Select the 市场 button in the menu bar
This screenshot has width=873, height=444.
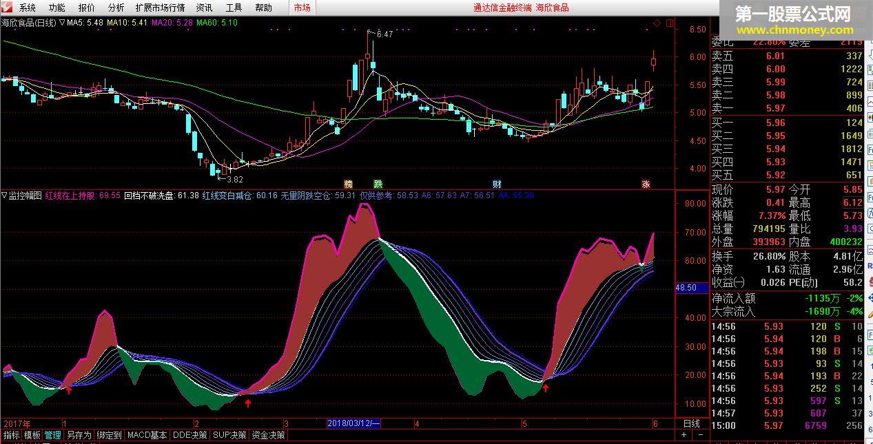pyautogui.click(x=302, y=8)
